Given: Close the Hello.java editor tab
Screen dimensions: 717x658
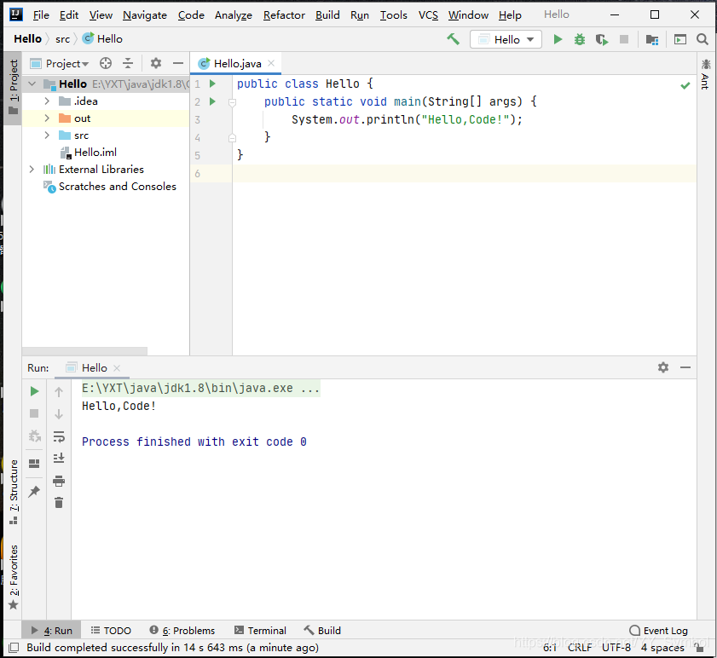Looking at the screenshot, I should [271, 63].
